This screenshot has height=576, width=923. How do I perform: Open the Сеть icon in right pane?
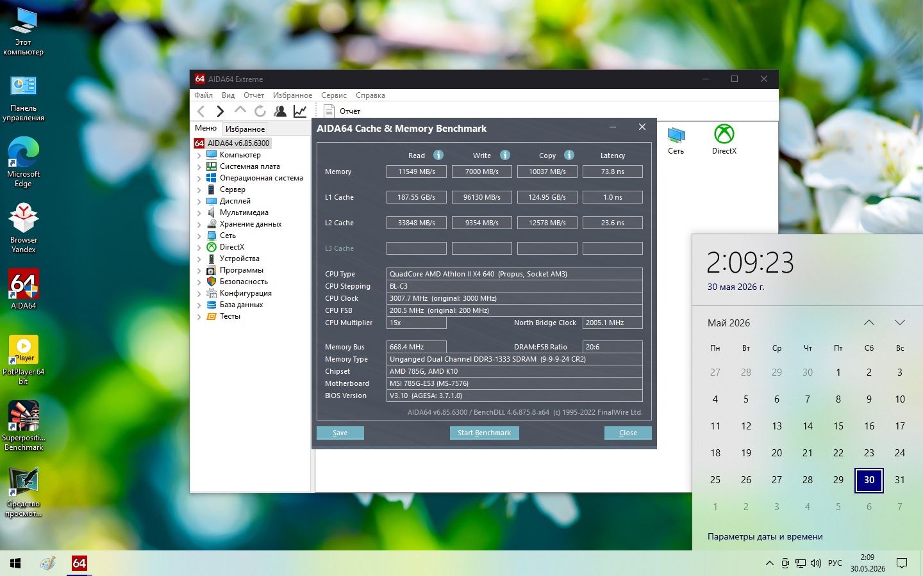point(676,140)
